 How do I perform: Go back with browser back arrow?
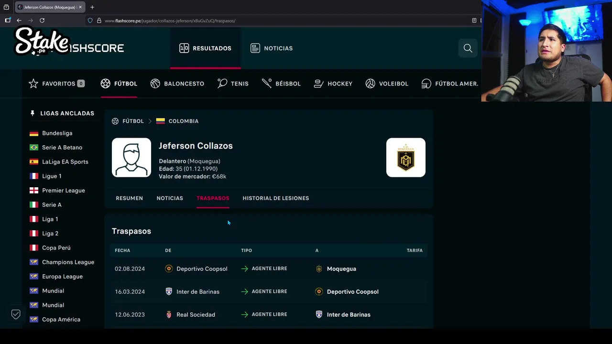[x=19, y=21]
